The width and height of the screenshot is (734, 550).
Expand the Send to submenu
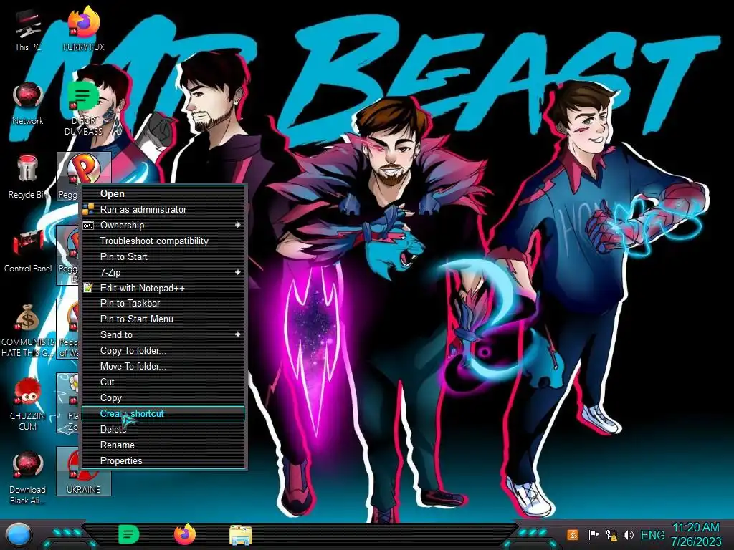[163, 334]
